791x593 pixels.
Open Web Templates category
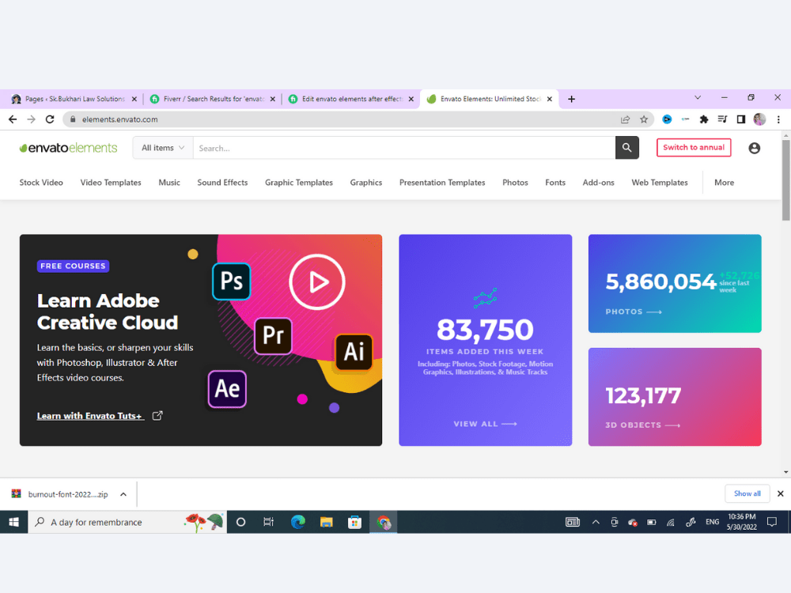[660, 183]
